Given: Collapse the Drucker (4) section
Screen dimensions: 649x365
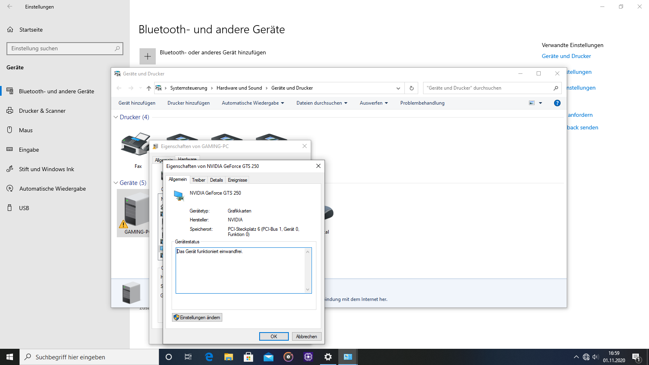Looking at the screenshot, I should 116,117.
